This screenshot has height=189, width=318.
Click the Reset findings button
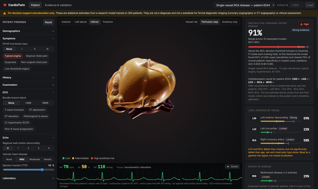tap(48, 22)
